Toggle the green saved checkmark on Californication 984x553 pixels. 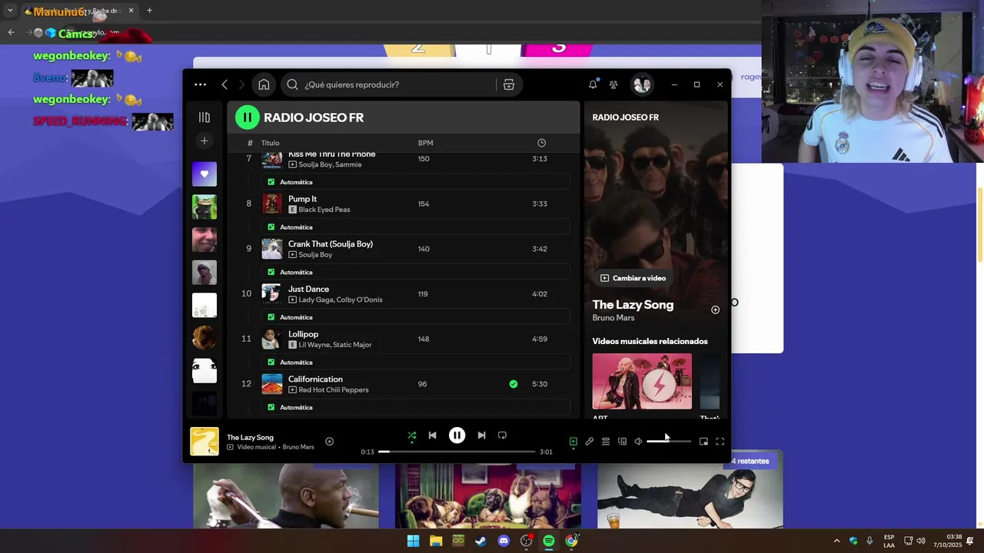click(x=514, y=384)
